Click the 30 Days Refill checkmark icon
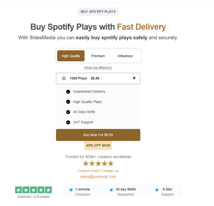 (68, 112)
